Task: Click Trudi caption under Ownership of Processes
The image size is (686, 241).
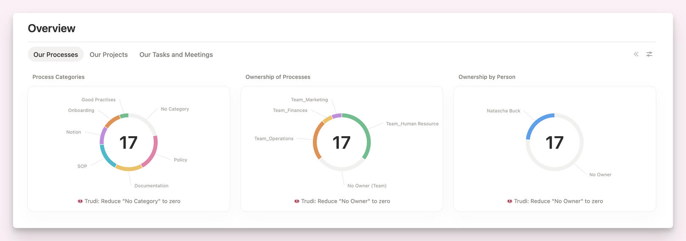Action: tap(342, 201)
